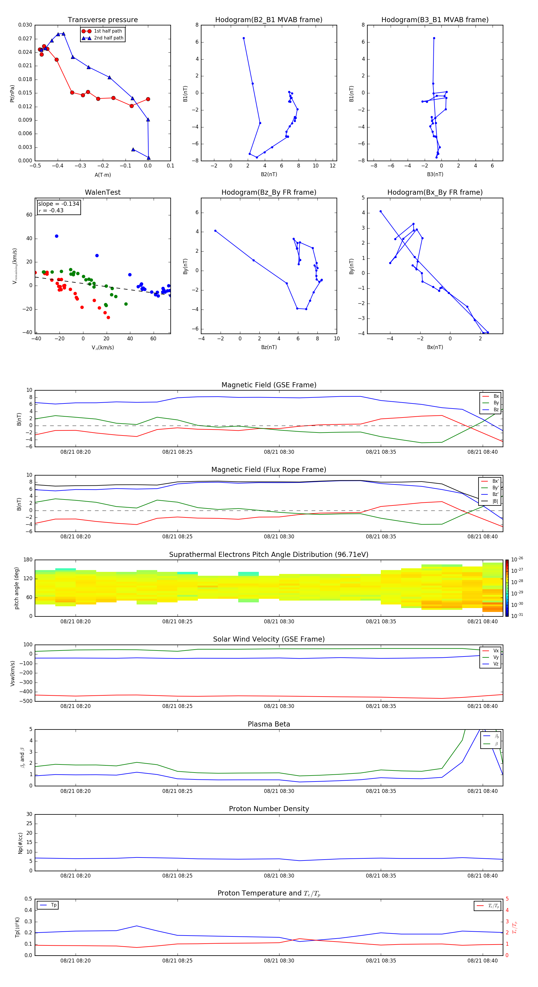Click the 'By' legend entry in GSE plot
538x987 pixels.
pos(491,403)
